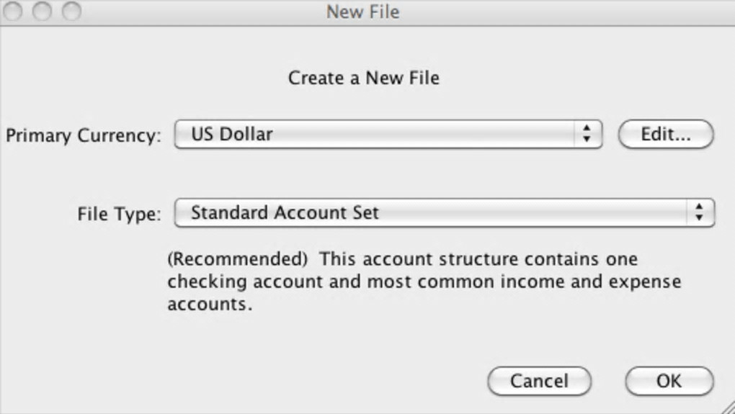This screenshot has height=414, width=735.
Task: Click the File Type dropdown arrows
Action: click(x=698, y=213)
